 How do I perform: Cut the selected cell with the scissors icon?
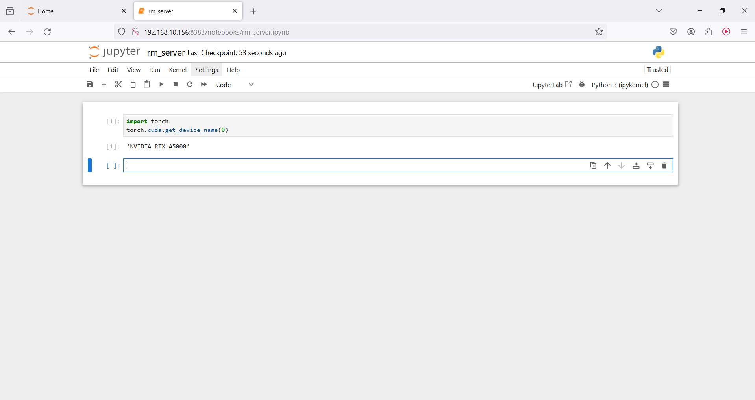(118, 84)
